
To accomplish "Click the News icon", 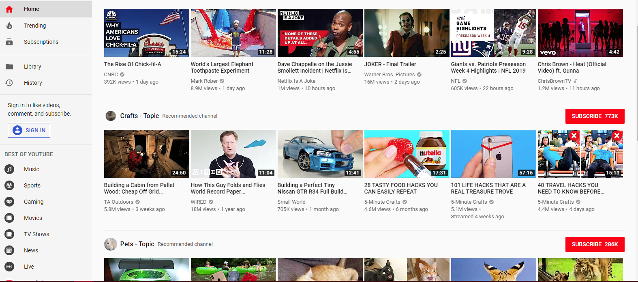I will click(9, 250).
